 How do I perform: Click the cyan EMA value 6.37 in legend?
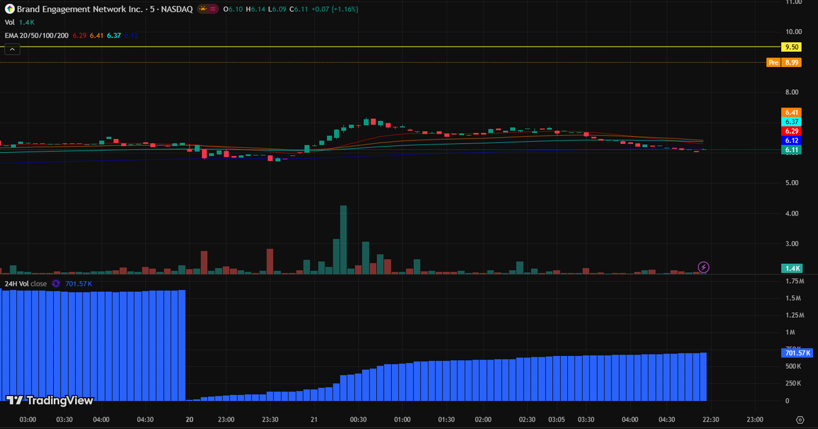pos(114,35)
